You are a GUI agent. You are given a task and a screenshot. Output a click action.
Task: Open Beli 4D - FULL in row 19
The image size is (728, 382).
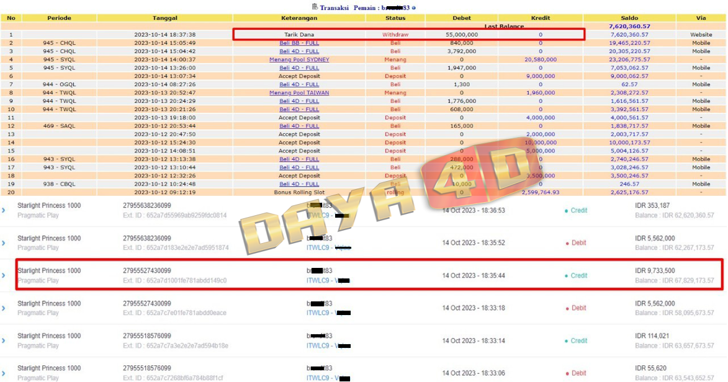299,184
